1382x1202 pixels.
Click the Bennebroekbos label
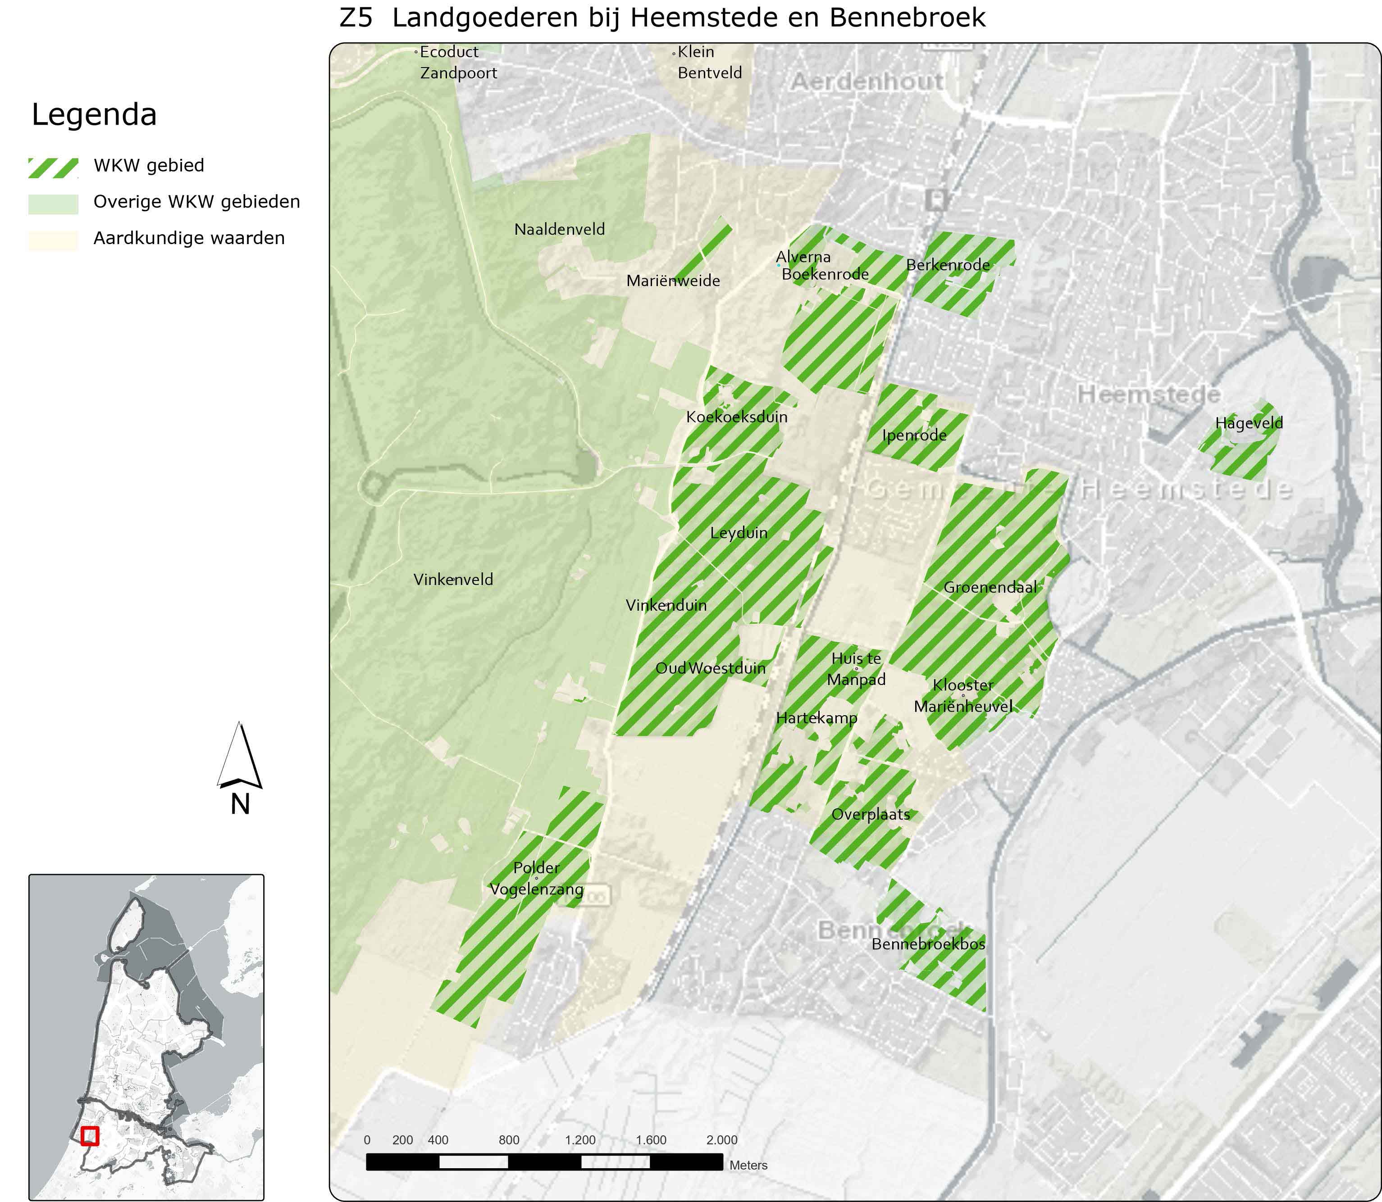pyautogui.click(x=928, y=944)
